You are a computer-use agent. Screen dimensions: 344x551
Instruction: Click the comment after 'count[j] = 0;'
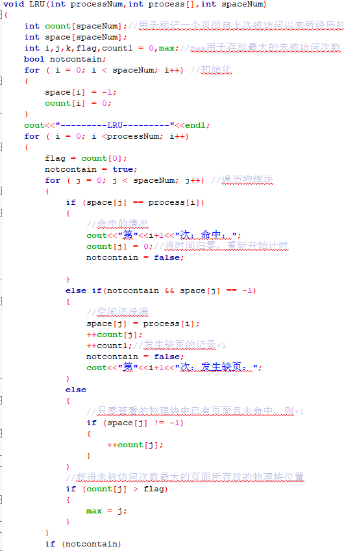221,246
